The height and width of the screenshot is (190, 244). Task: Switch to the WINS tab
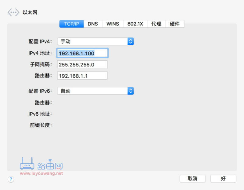pos(113,24)
